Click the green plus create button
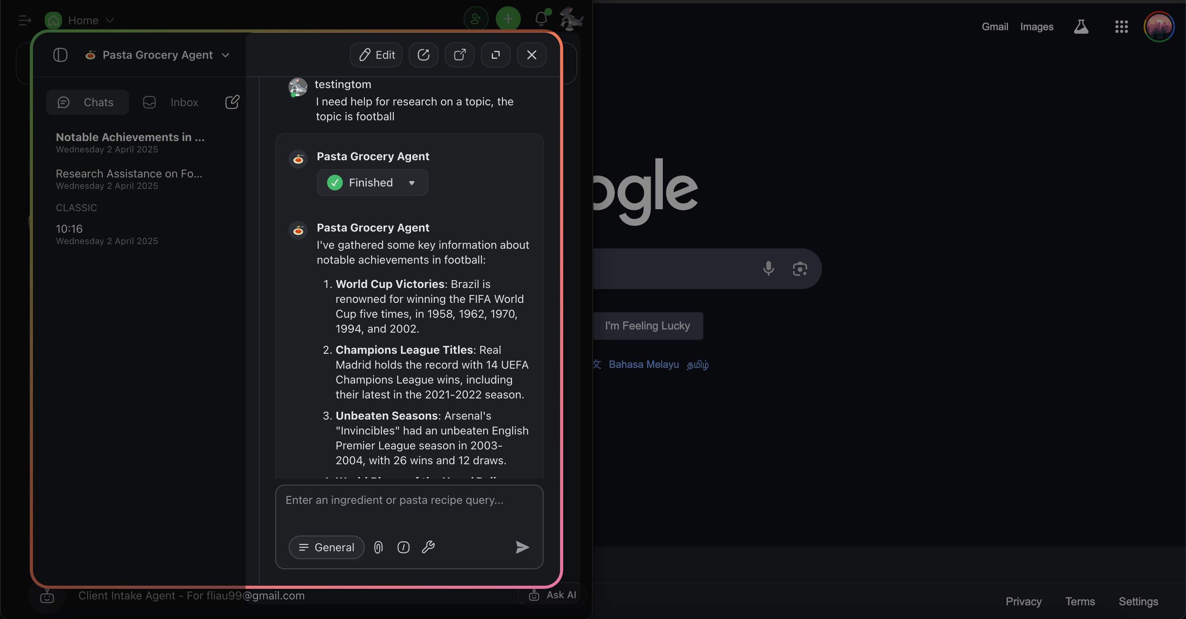The height and width of the screenshot is (619, 1186). 508,19
